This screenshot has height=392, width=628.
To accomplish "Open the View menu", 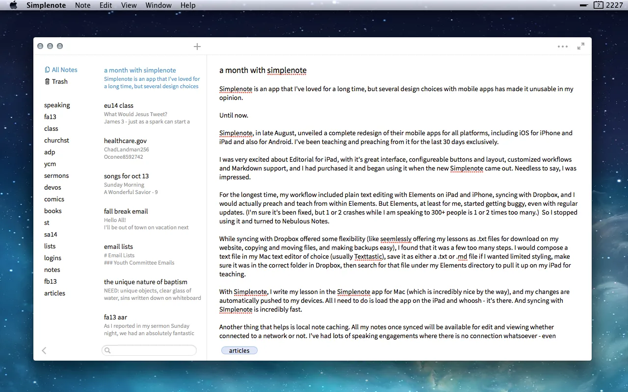I will pyautogui.click(x=129, y=5).
